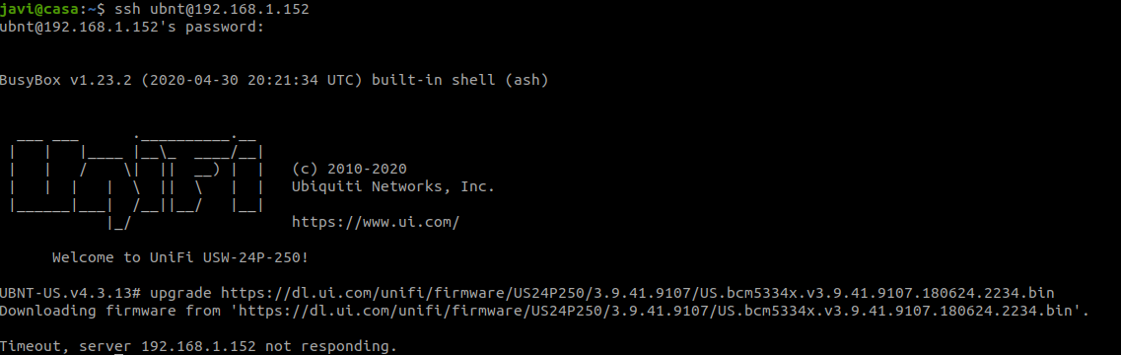Click the UBNT-US.v4.3.13# prompt
This screenshot has width=1121, height=355.
(71, 293)
